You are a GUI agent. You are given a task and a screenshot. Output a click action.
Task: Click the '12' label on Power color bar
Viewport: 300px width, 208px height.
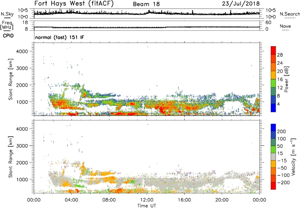[280, 88]
